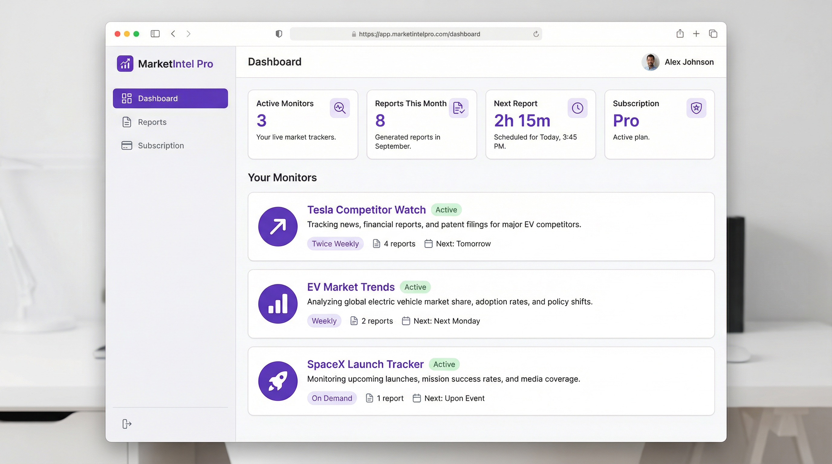Click the clock icon on Next Report card

pyautogui.click(x=577, y=108)
